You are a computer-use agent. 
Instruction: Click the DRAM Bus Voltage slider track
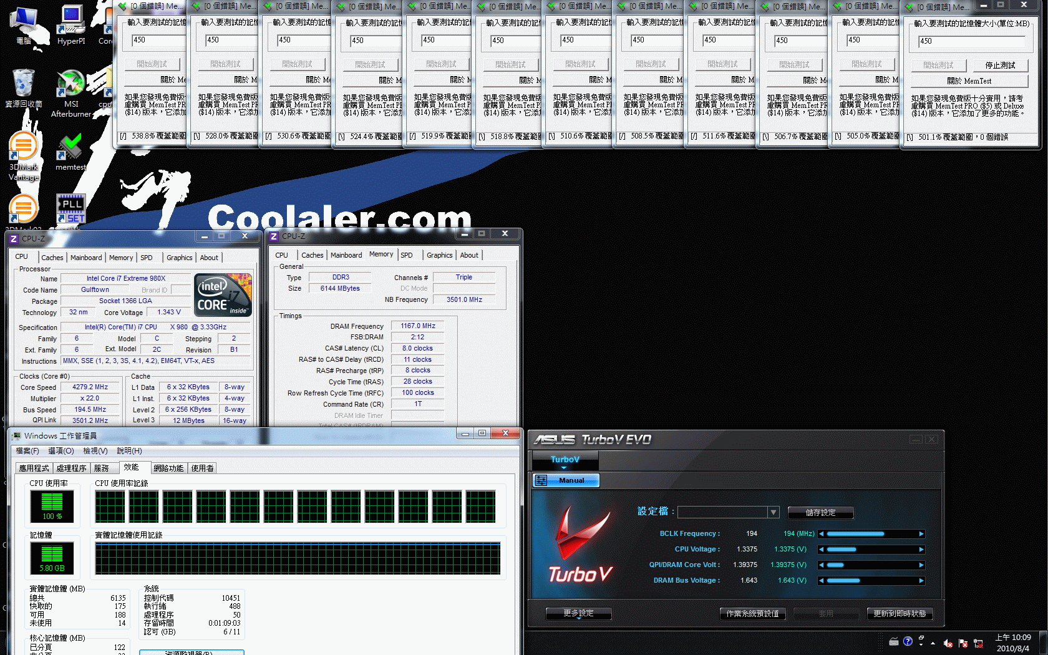(x=871, y=581)
